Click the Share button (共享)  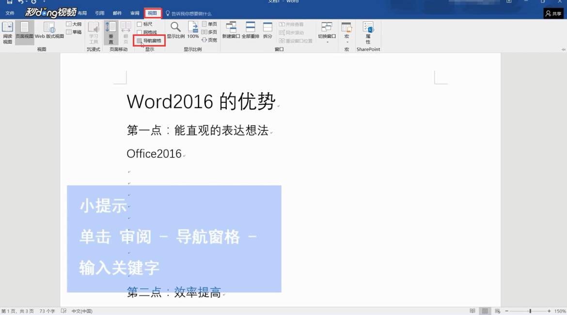[x=553, y=14]
